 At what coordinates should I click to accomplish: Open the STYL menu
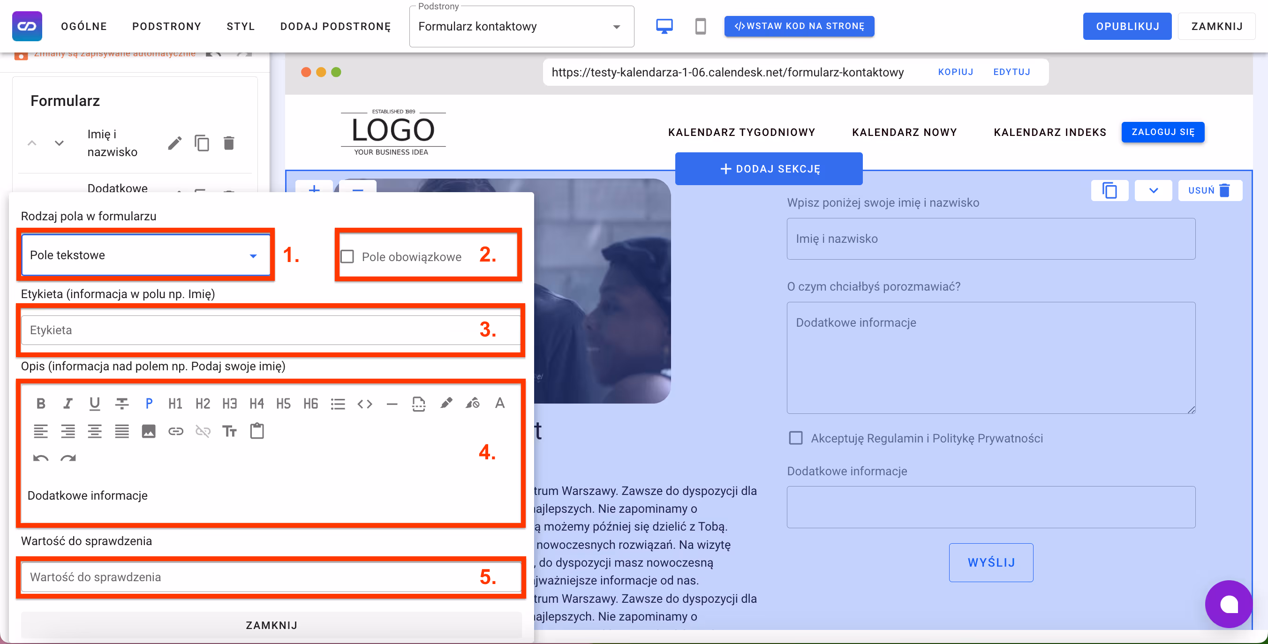240,27
